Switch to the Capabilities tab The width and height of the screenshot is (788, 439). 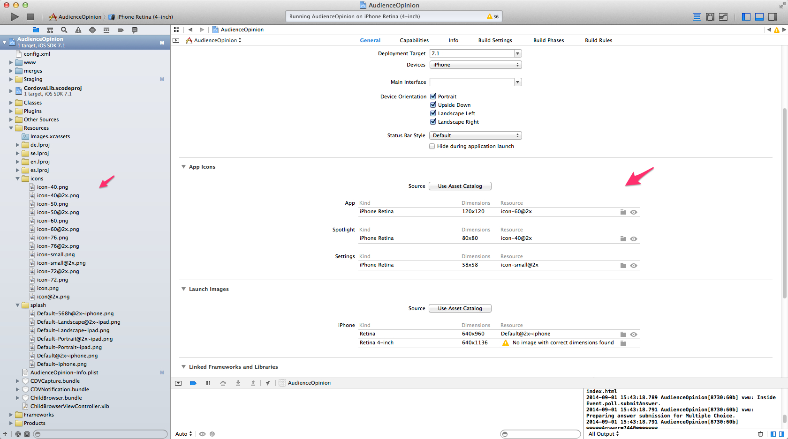click(414, 40)
